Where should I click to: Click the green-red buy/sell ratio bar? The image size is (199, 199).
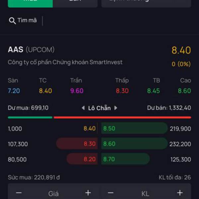click(99, 117)
